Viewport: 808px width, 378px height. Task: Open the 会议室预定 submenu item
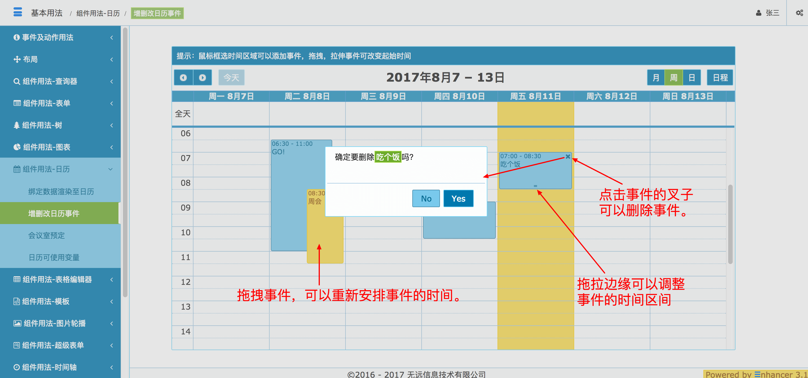(47, 235)
